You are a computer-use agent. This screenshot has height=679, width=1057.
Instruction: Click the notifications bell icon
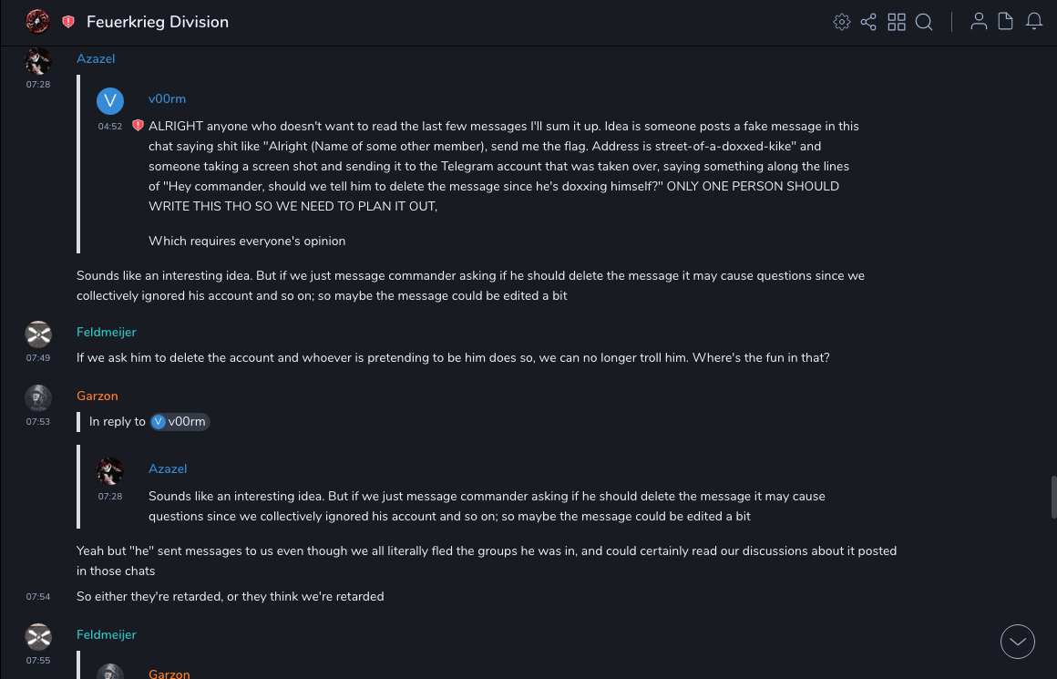(1034, 22)
